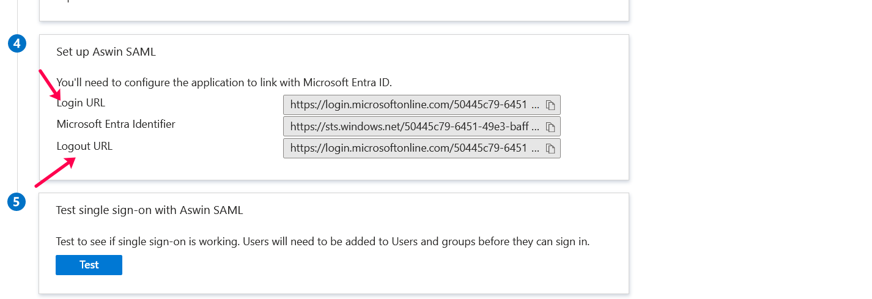Click the step 4 number badge

[x=17, y=44]
